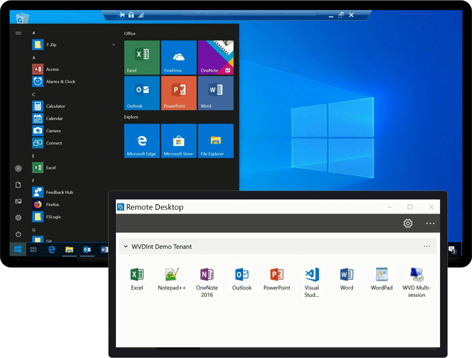This screenshot has height=358, width=472.
Task: Expand the Start menu hamburger panel
Action: pyautogui.click(x=18, y=32)
